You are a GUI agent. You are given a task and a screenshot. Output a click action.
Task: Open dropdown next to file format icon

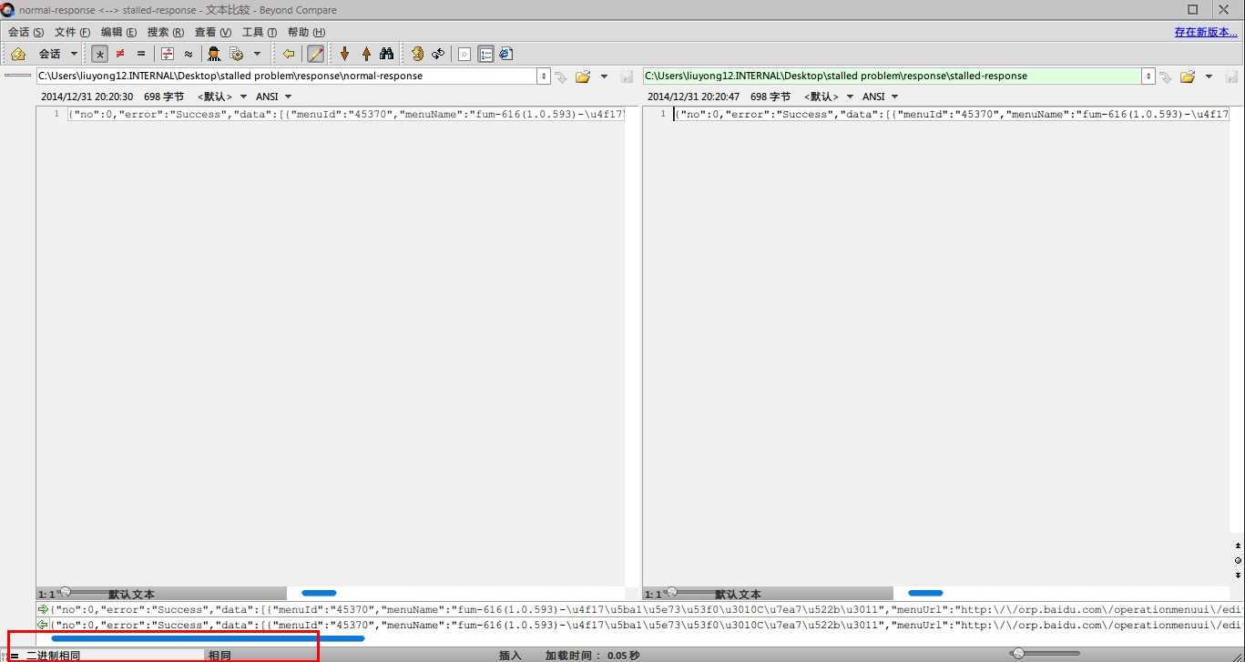pos(257,54)
